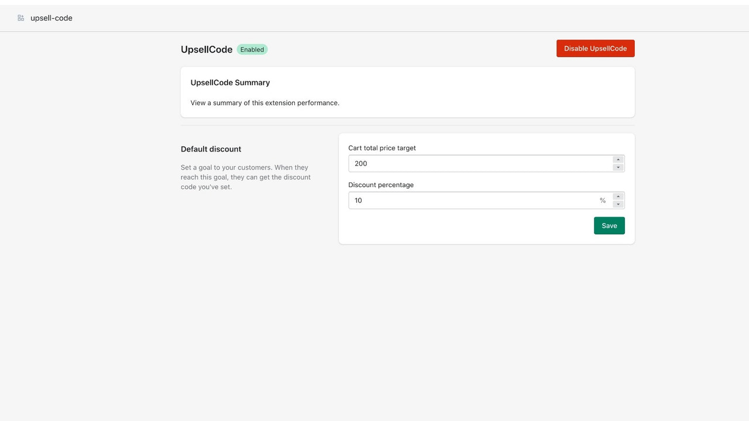Decrement the Discount percentage using its down arrow
Viewport: 749px width, 421px height.
point(618,204)
